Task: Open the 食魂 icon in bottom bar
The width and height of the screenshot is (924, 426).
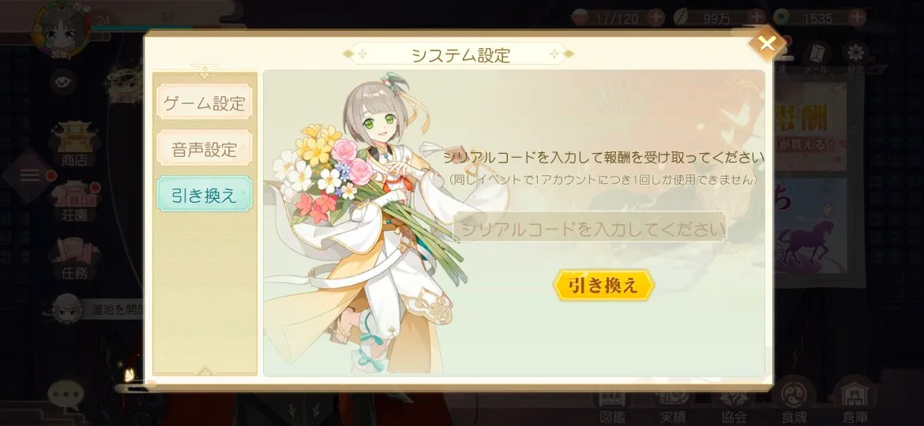Action: (x=793, y=400)
